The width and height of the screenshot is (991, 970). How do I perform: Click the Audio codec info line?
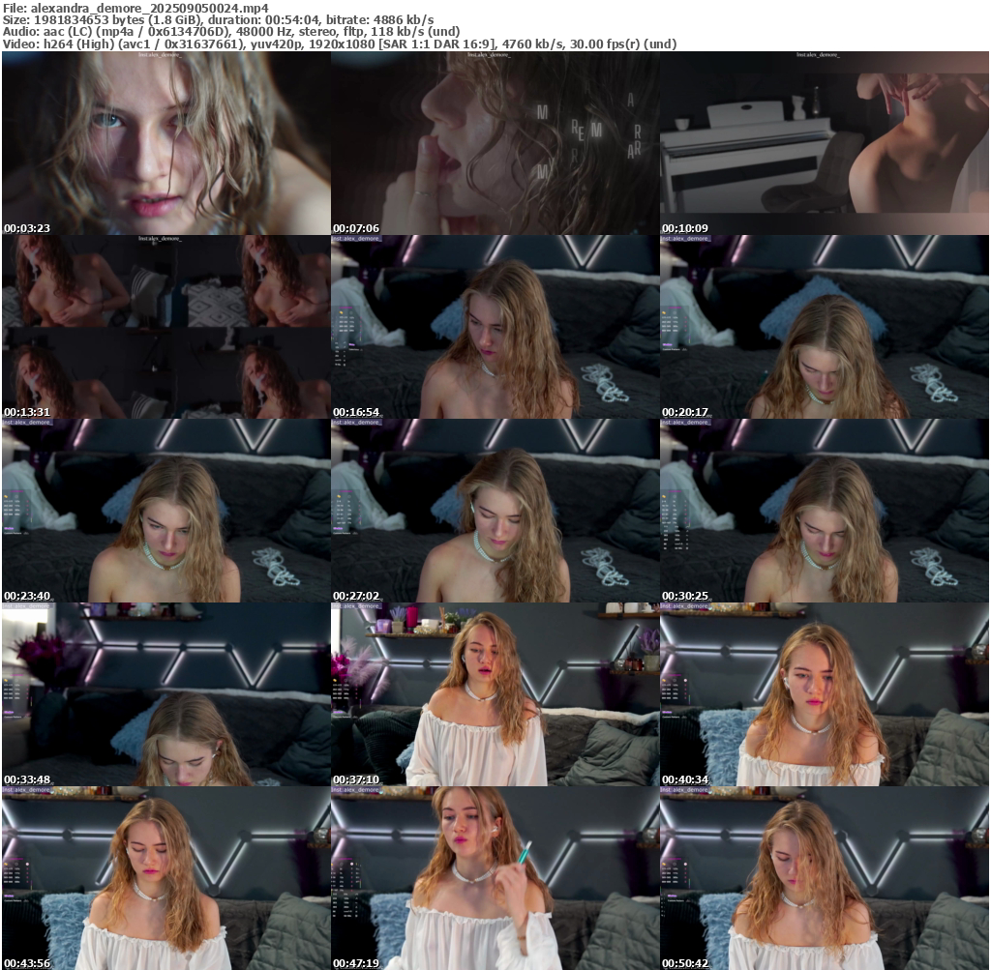(x=231, y=31)
